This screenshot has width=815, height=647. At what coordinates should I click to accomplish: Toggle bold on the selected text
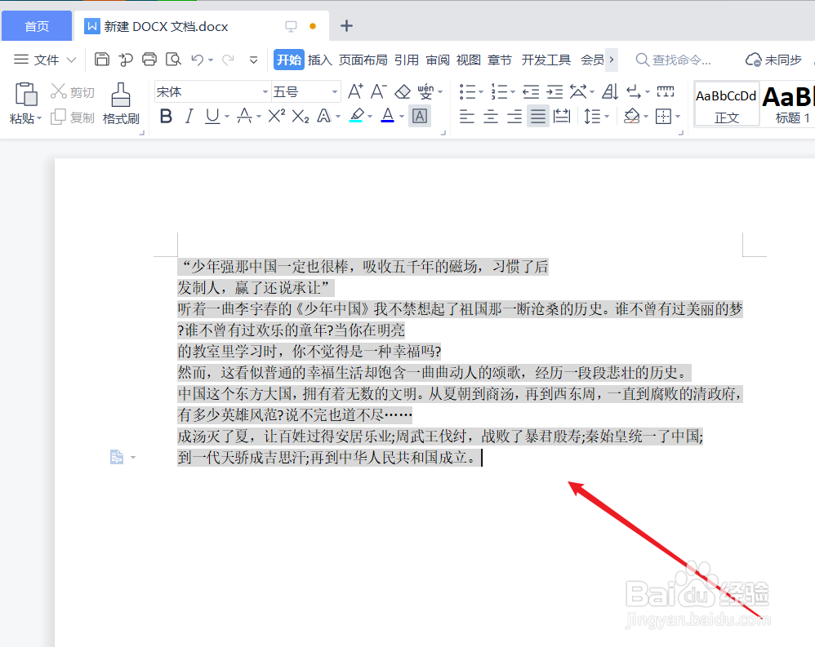[166, 117]
